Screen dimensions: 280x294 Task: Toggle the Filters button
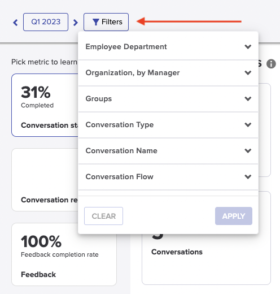(x=106, y=22)
